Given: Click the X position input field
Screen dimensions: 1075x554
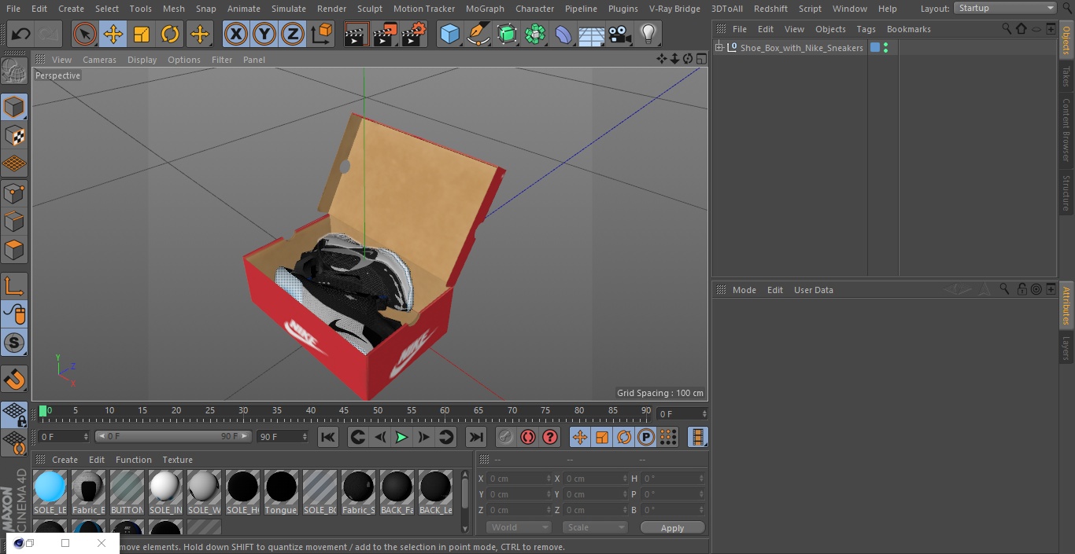Looking at the screenshot, I should 519,479.
